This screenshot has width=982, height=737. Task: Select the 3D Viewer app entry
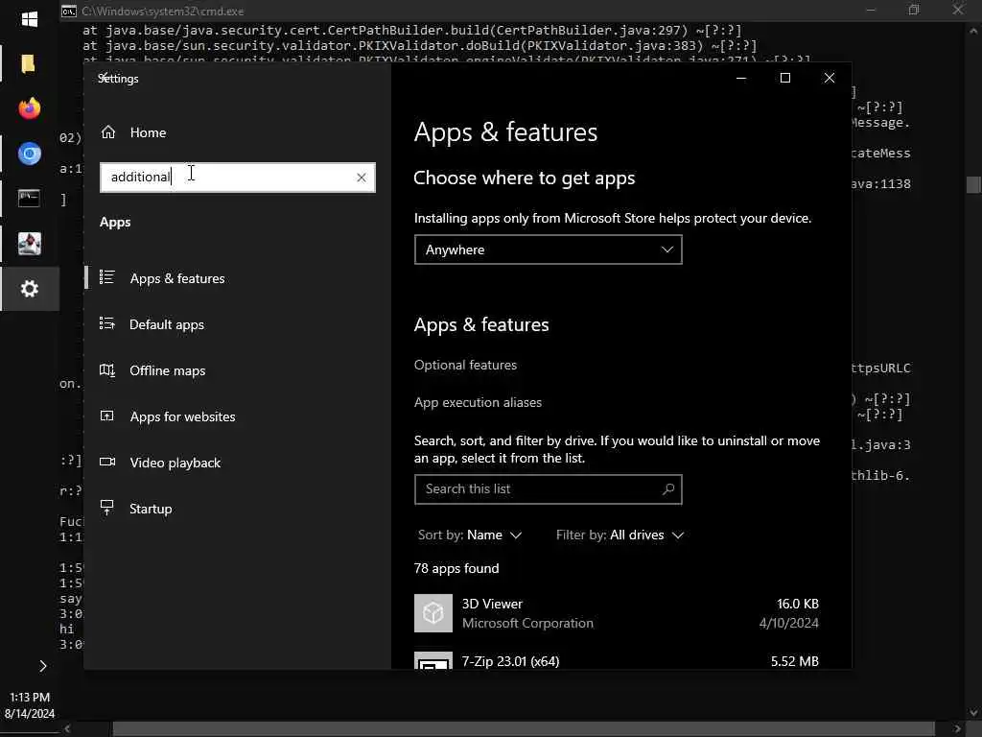[x=617, y=613]
